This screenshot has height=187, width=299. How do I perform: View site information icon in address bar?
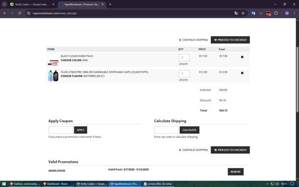[28, 13]
